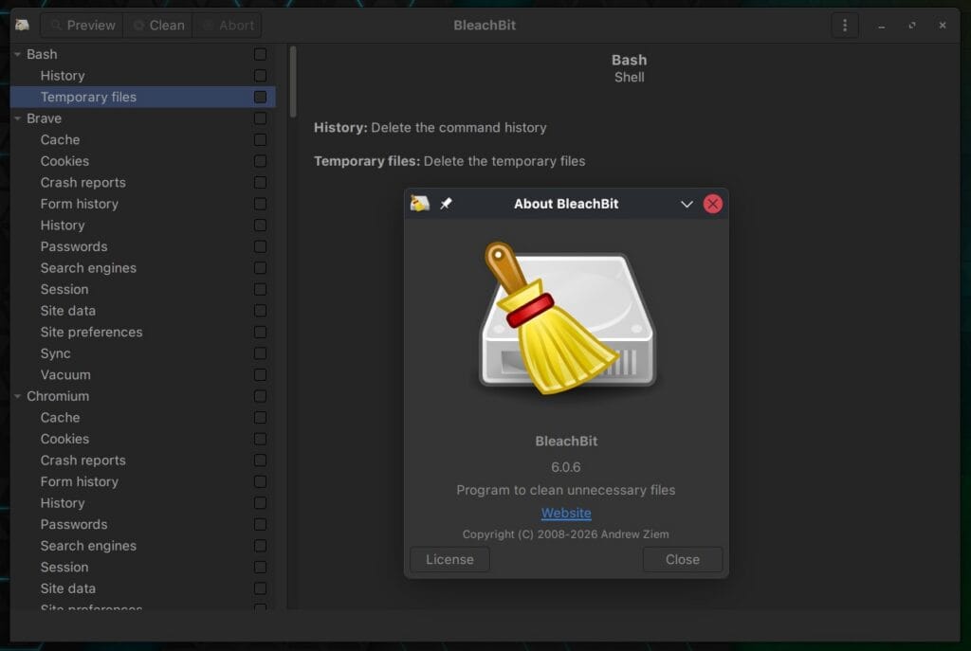Select Passwords row under Chromium
The image size is (971, 651).
click(x=143, y=524)
